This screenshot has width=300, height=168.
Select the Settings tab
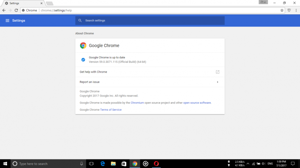[x=23, y=3]
